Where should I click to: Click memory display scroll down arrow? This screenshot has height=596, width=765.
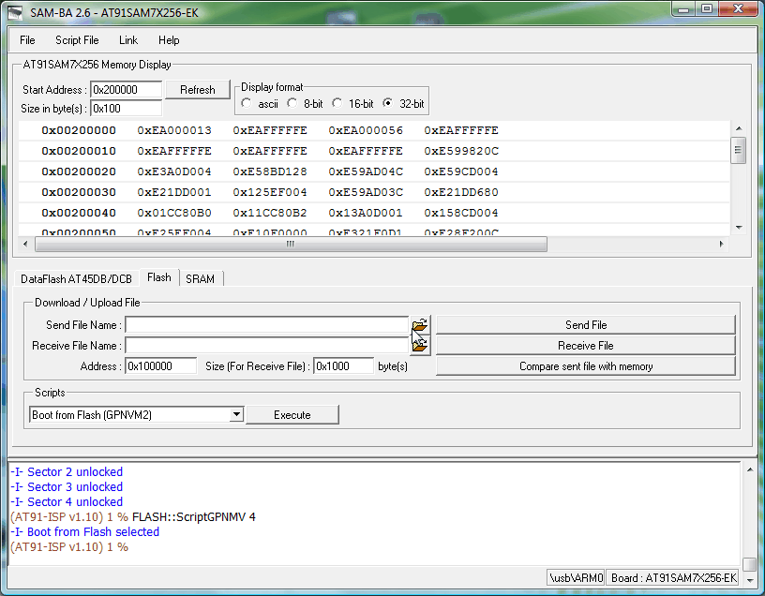tap(738, 228)
